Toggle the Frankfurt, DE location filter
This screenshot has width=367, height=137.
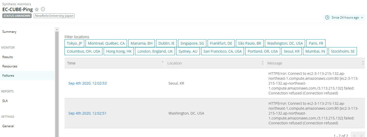coord(221,43)
